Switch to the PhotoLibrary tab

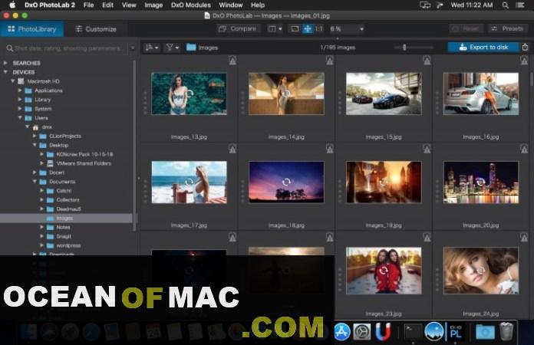click(x=32, y=29)
